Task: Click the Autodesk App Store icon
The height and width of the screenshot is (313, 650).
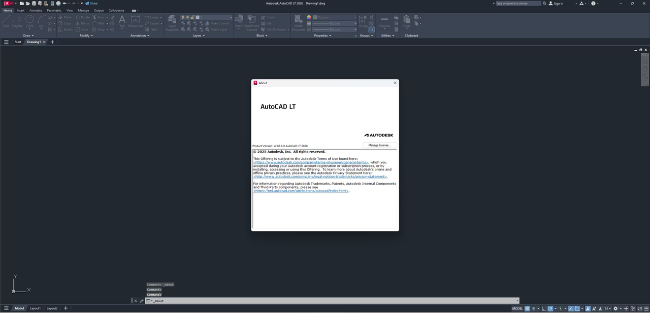Action: point(582,3)
